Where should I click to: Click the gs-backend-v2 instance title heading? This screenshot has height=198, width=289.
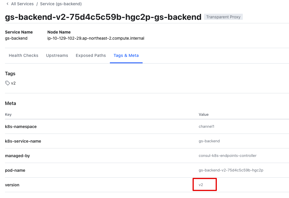pyautogui.click(x=103, y=17)
